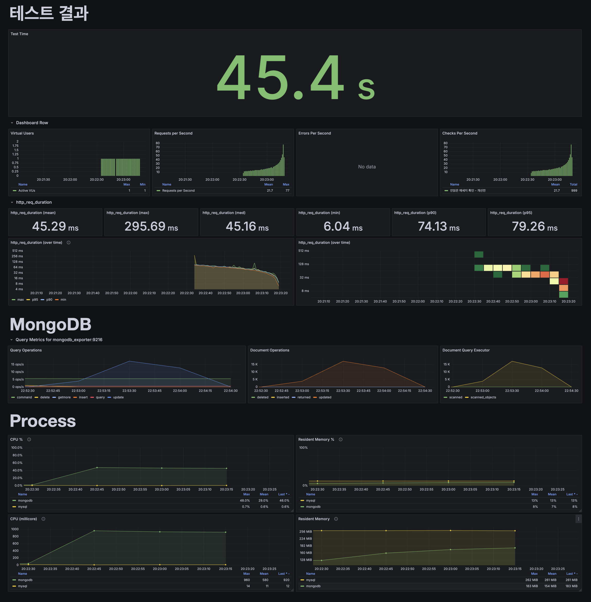Click the resize handle of CPU % panel
Screen dimensions: 591x602
click(292, 510)
